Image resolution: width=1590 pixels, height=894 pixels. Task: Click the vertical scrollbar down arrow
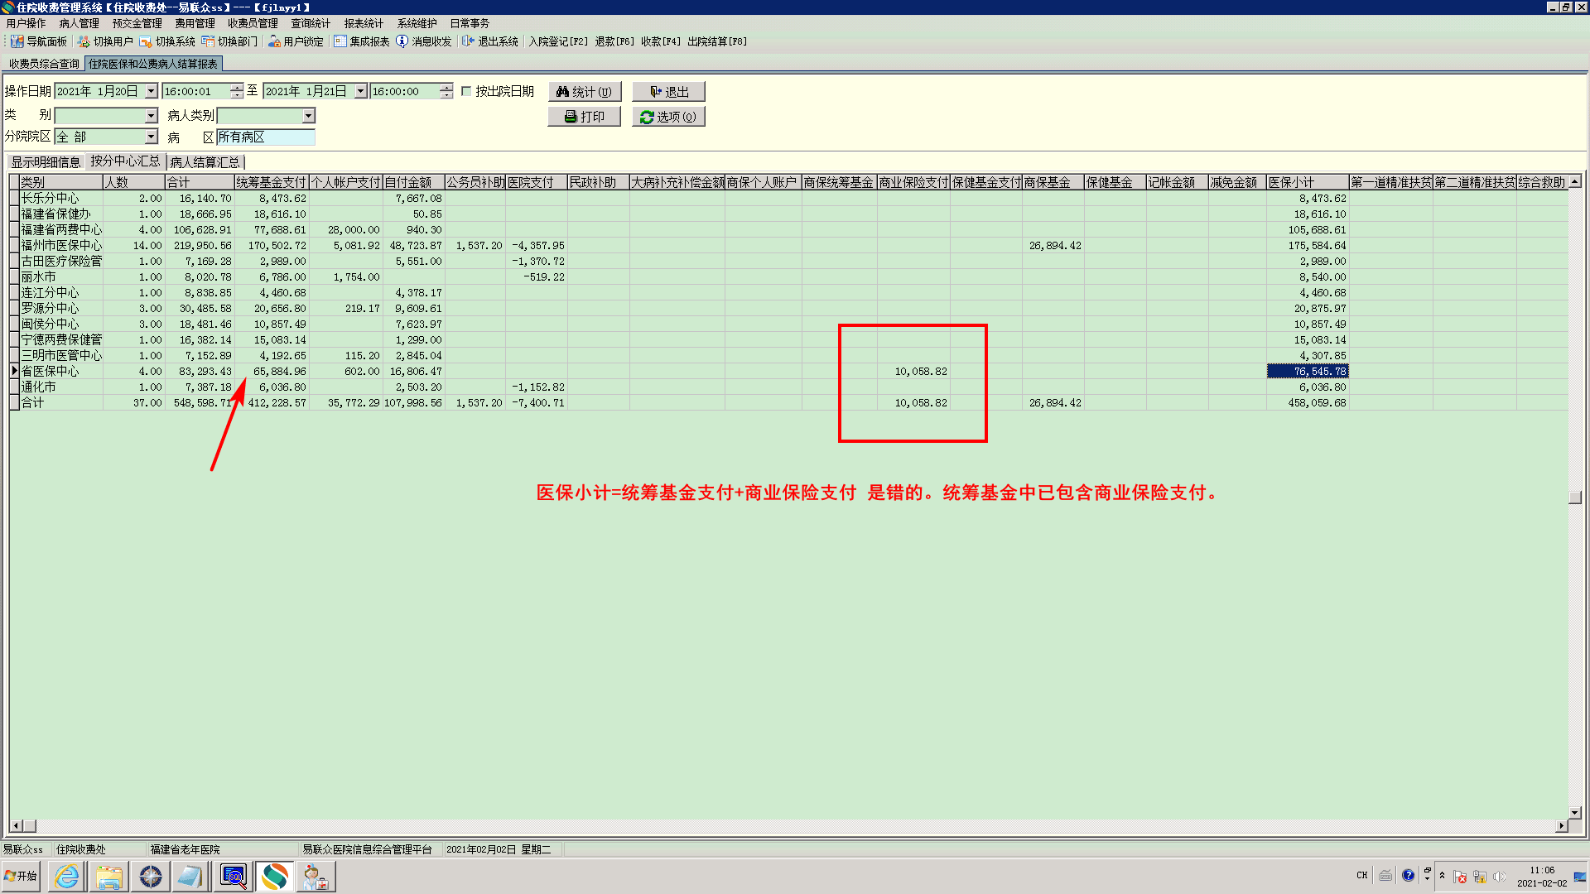[1574, 812]
